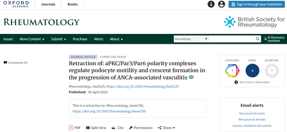Click the Permissions key icon
287x132 pixels.
point(131,128)
